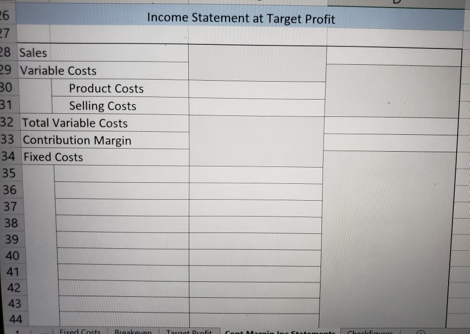Switch to the Fixed Costs sheet tab
Image resolution: width=470 pixels, height=334 pixels.
point(80,331)
